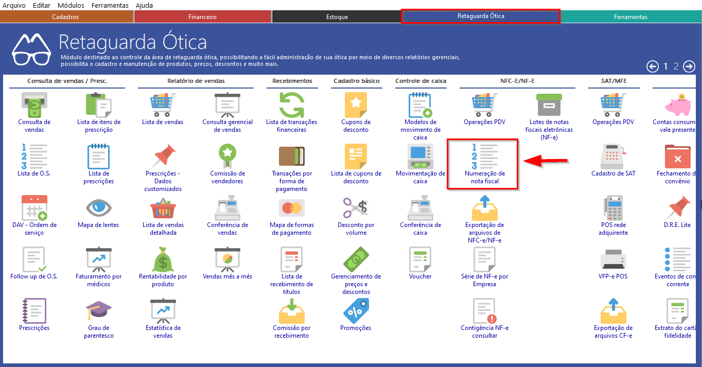This screenshot has height=367, width=702.
Task: Open Rentabilidade por produto money bag
Action: click(x=163, y=259)
